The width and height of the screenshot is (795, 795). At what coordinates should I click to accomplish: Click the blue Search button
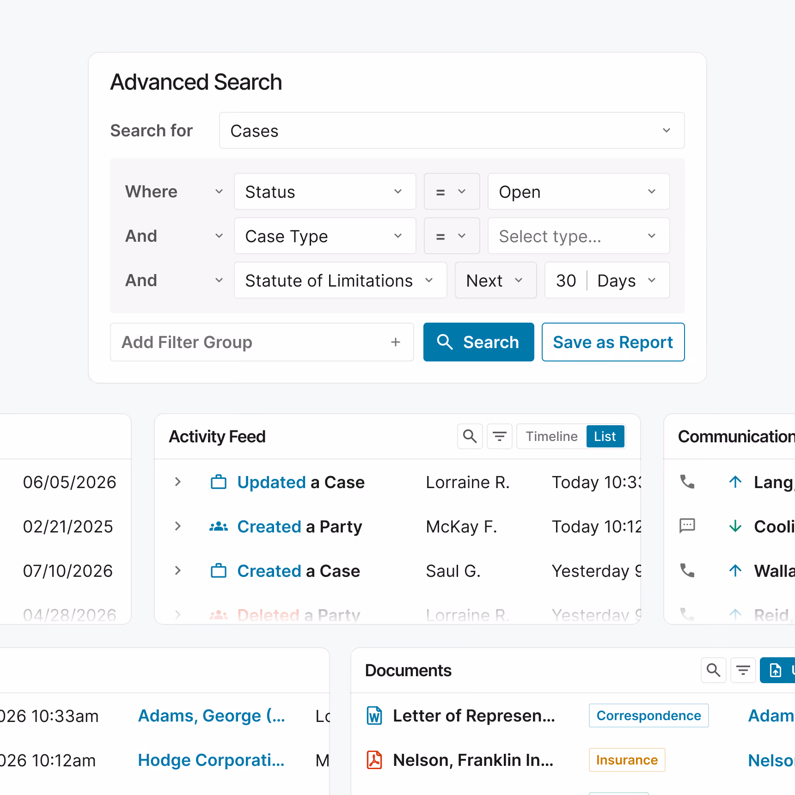click(x=478, y=342)
